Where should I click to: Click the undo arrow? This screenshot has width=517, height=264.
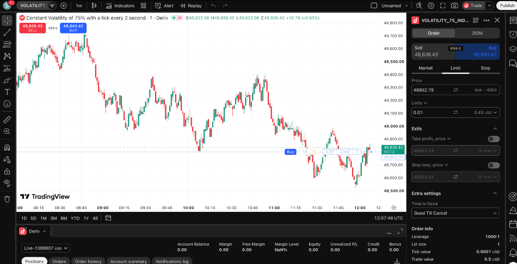click(x=213, y=5)
